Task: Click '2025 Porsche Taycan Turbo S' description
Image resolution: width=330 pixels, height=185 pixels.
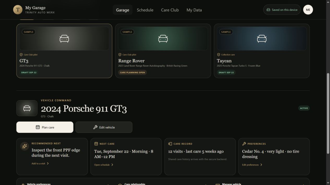Action: click(238, 66)
